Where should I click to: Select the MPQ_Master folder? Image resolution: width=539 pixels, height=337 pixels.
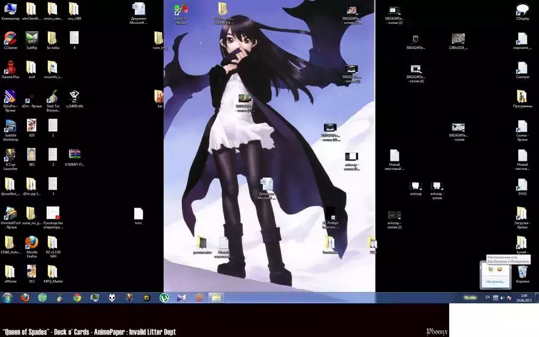tap(53, 274)
